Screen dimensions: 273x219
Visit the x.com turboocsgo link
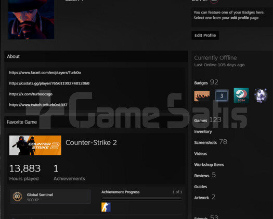click(x=31, y=94)
